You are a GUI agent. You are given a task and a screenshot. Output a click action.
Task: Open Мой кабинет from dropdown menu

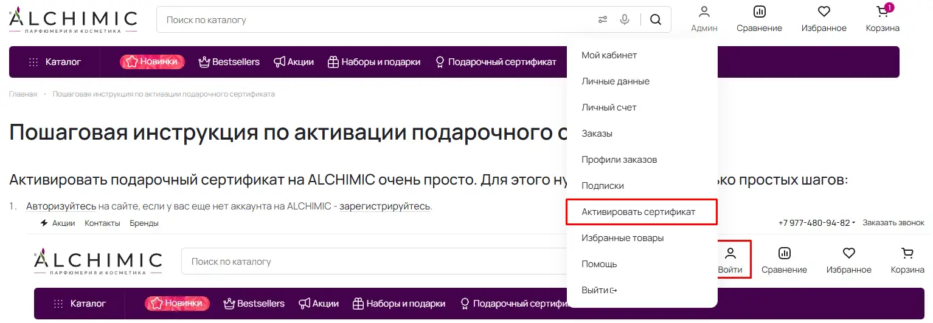(x=609, y=55)
